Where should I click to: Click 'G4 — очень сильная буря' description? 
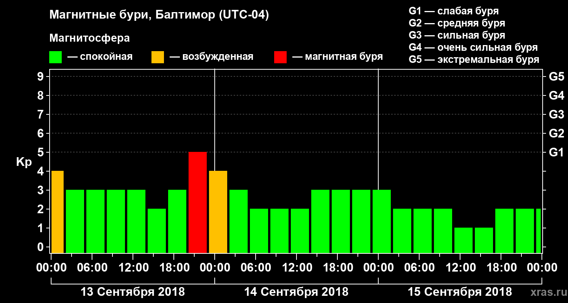point(473,47)
